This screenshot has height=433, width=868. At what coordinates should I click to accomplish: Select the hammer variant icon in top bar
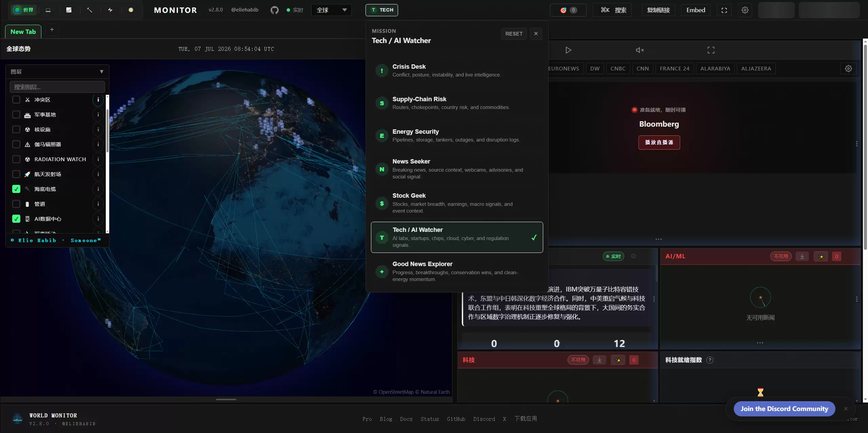click(x=90, y=10)
